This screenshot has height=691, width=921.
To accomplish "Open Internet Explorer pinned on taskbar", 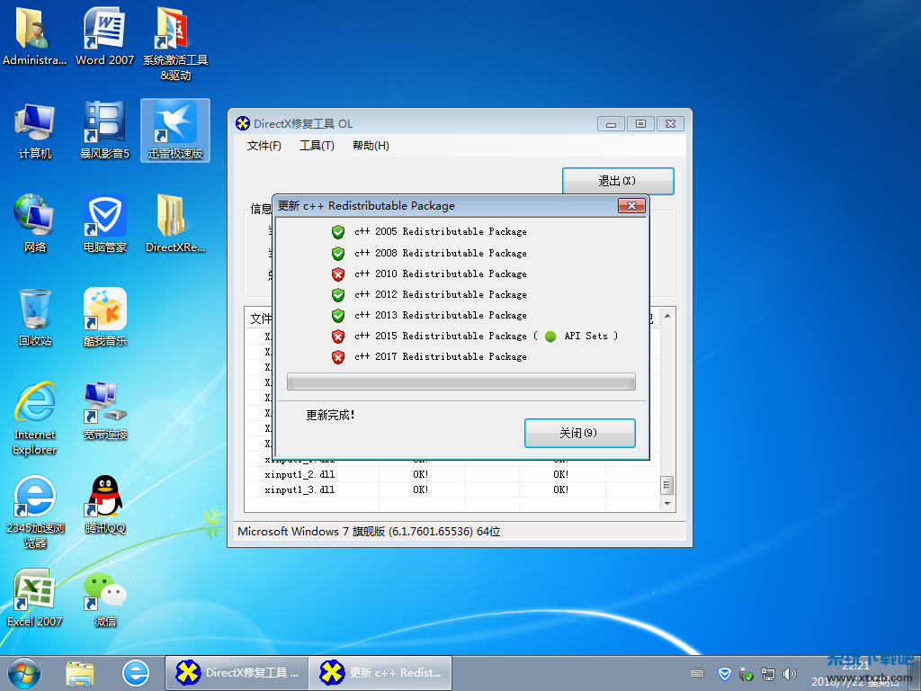I will [136, 673].
